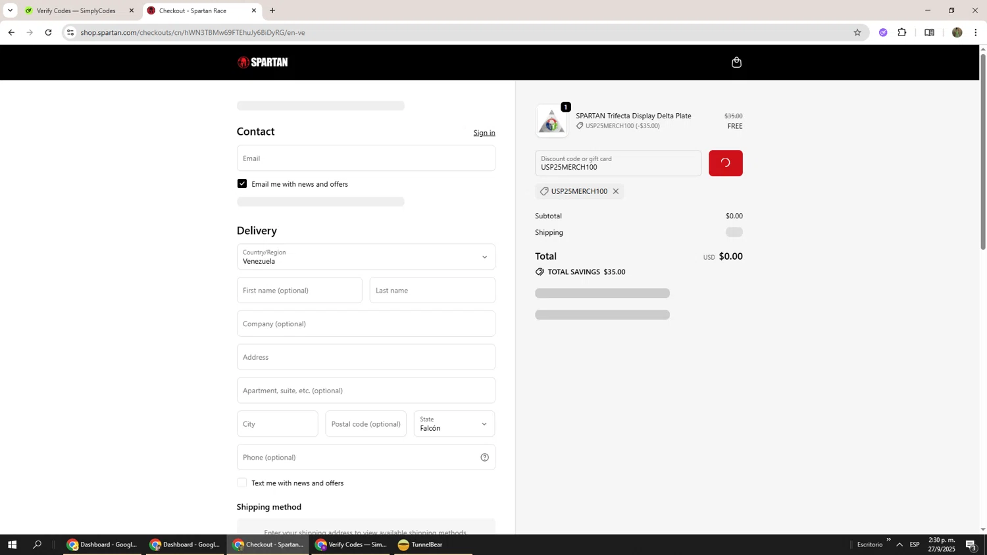Viewport: 987px width, 555px height.
Task: Remove the applied USP25MERCH100 discount tag
Action: point(616,191)
